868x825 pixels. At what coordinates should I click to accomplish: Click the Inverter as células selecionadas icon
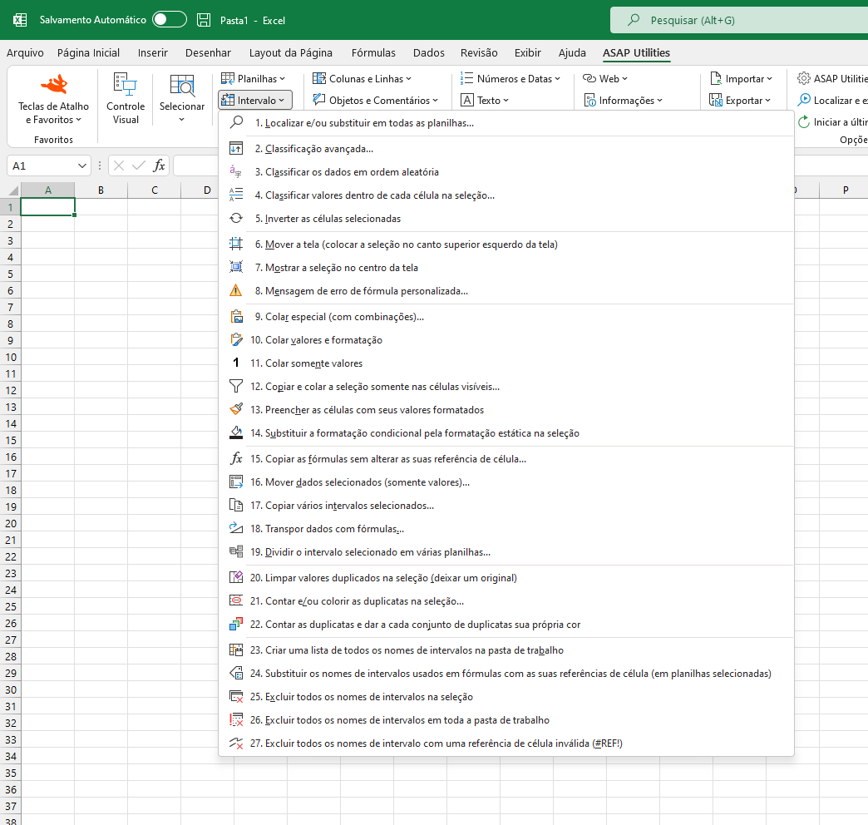pyautogui.click(x=236, y=218)
